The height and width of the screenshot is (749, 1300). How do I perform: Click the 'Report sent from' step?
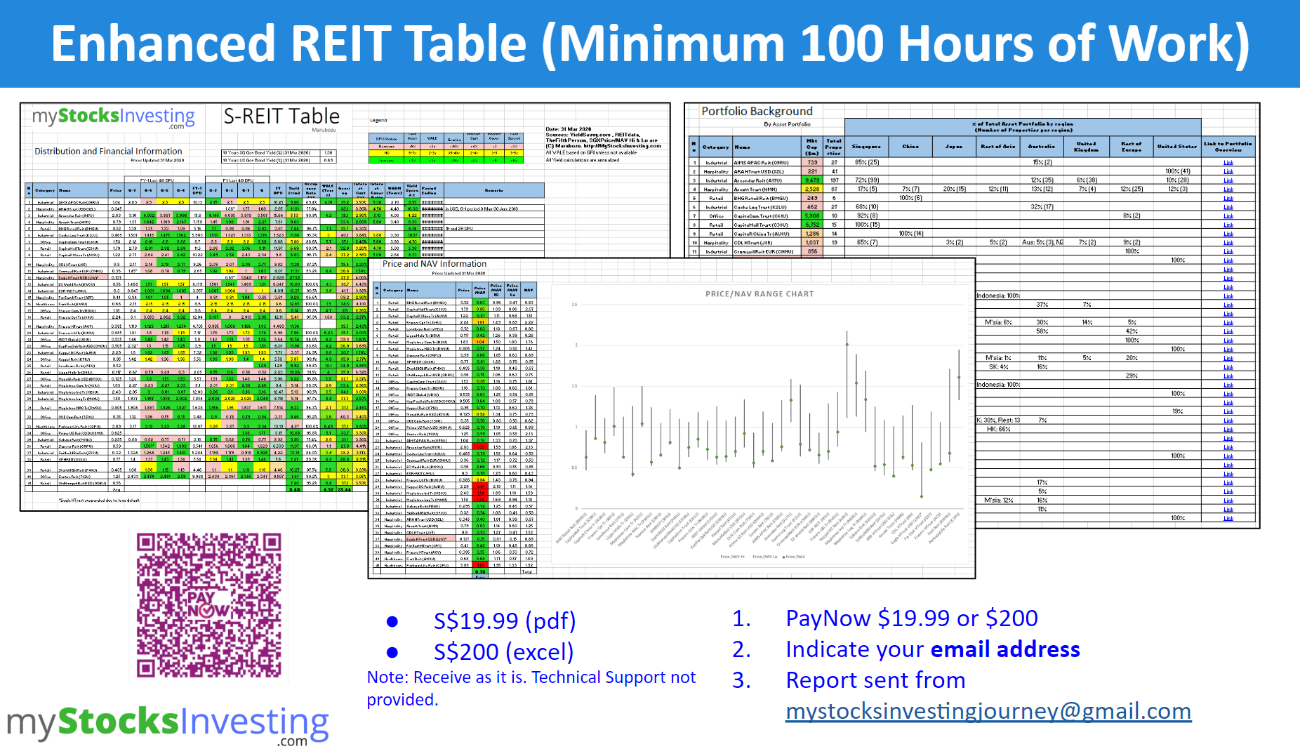[x=875, y=680]
